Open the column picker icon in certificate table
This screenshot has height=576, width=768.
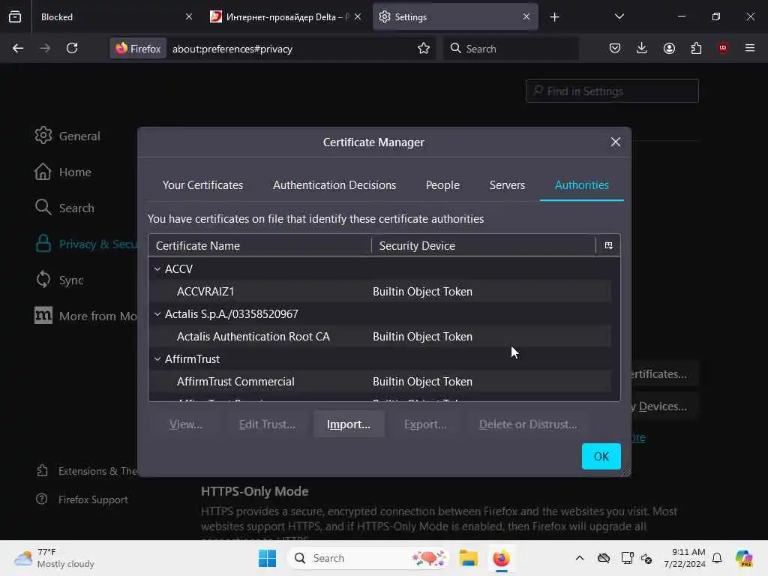(x=608, y=245)
